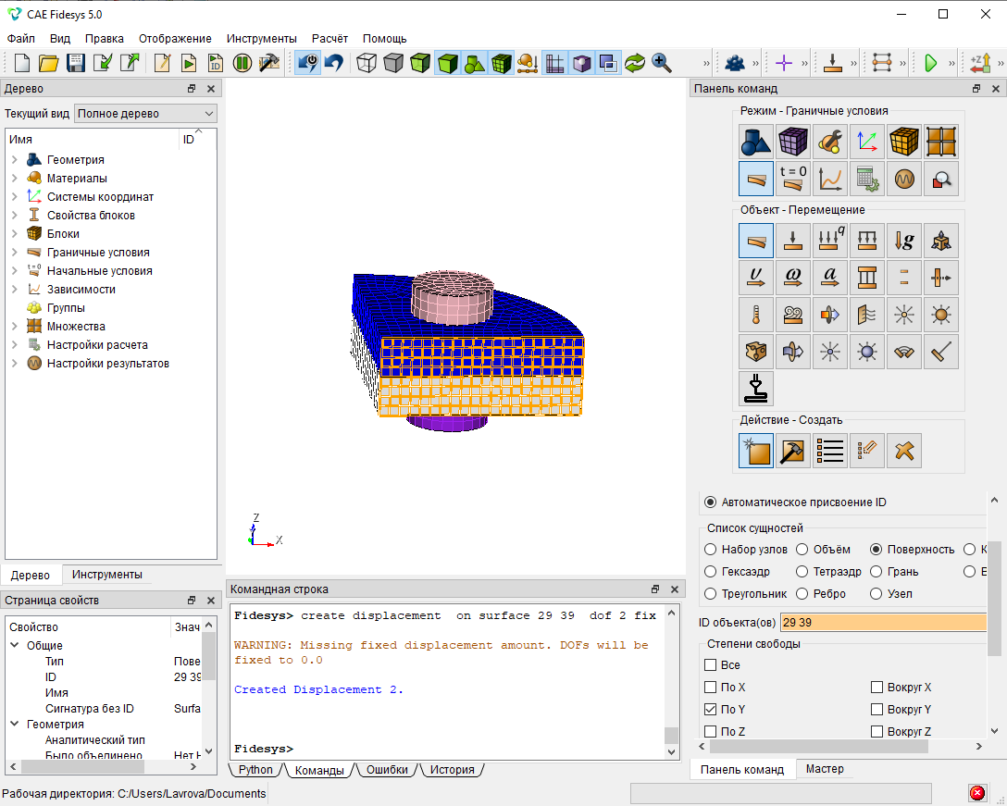Image resolution: width=1007 pixels, height=806 pixels.
Task: Select the Angular velocity omega icon
Action: coord(793,278)
